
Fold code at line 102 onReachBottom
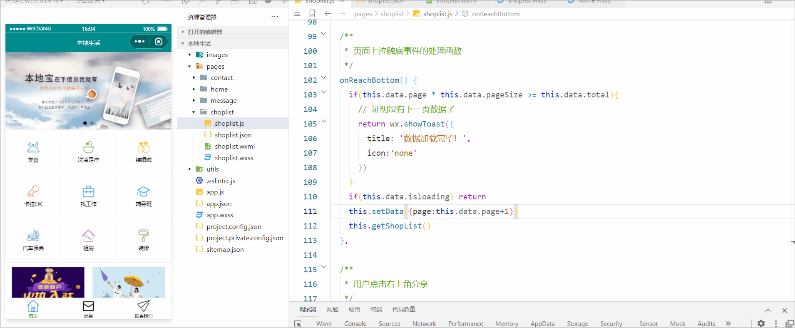tap(324, 77)
